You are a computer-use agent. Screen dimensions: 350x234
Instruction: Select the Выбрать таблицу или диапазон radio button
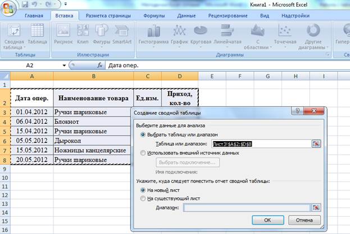(x=143, y=134)
